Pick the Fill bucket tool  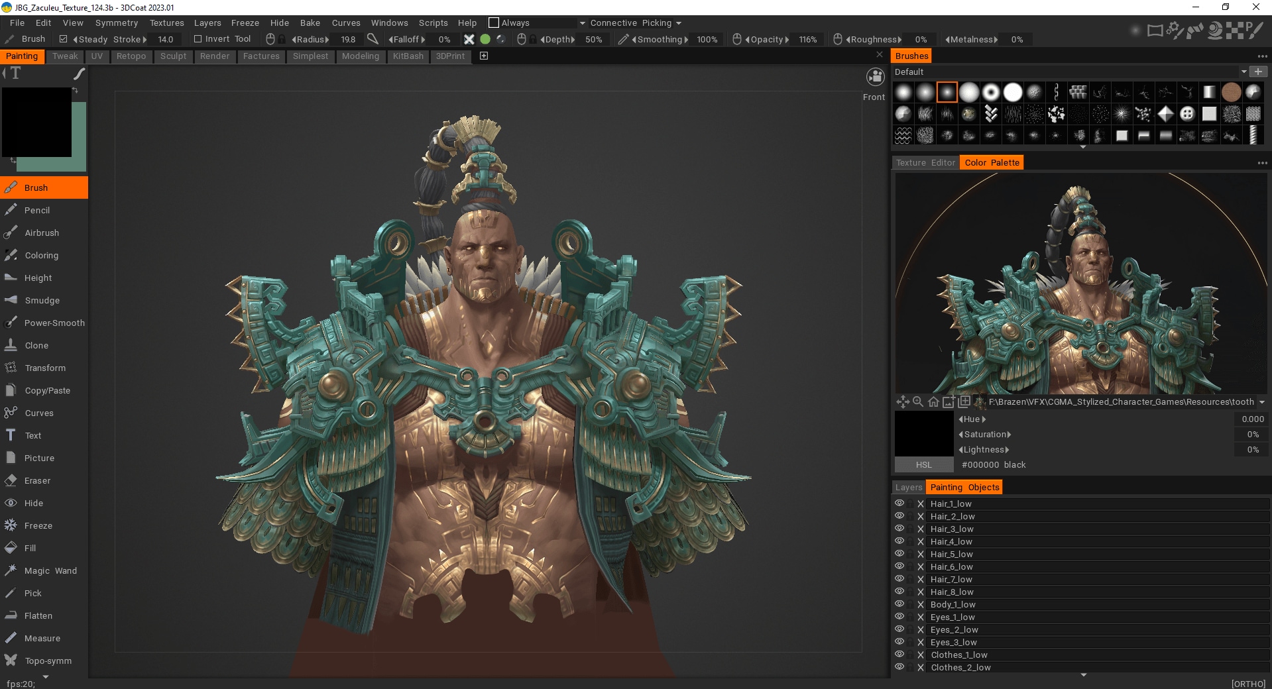tap(30, 548)
